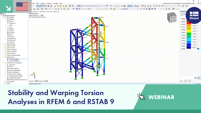The image size is (201, 113).
Task: Expand the Materials tree node
Action: click(x=6, y=20)
